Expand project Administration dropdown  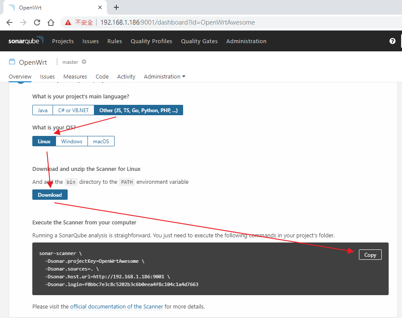point(165,76)
